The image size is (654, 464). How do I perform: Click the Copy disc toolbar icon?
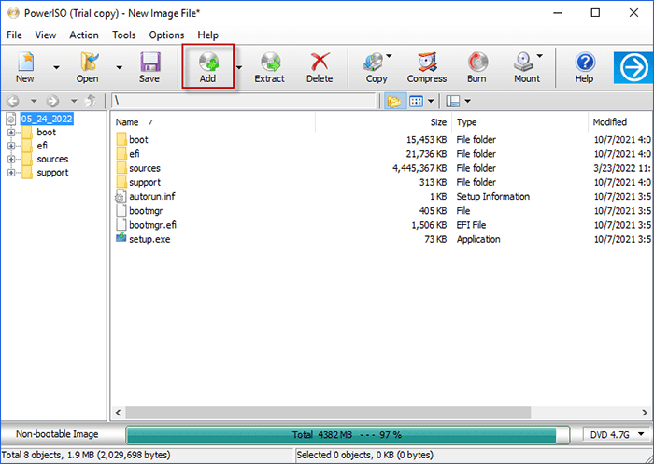pos(374,63)
